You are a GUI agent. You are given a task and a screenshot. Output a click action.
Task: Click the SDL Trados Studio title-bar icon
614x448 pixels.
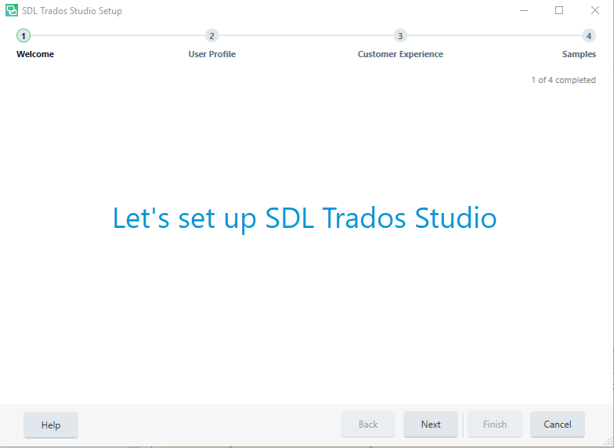point(12,11)
